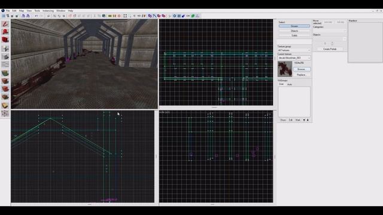Click the blood decal texture preview
383x215 pixels.
pos(285,69)
